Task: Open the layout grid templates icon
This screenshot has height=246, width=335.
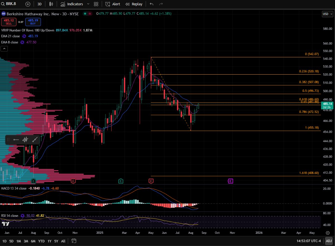Action: point(96,4)
